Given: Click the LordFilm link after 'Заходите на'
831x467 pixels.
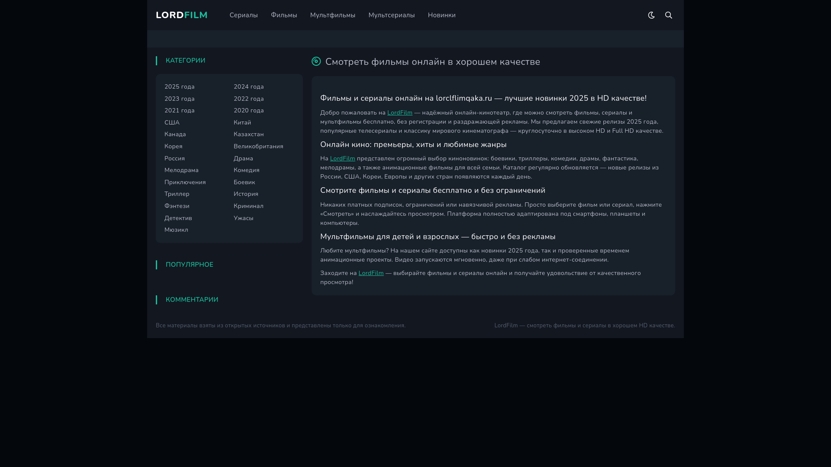Looking at the screenshot, I should pyautogui.click(x=370, y=273).
